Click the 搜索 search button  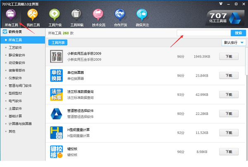[x=238, y=33]
